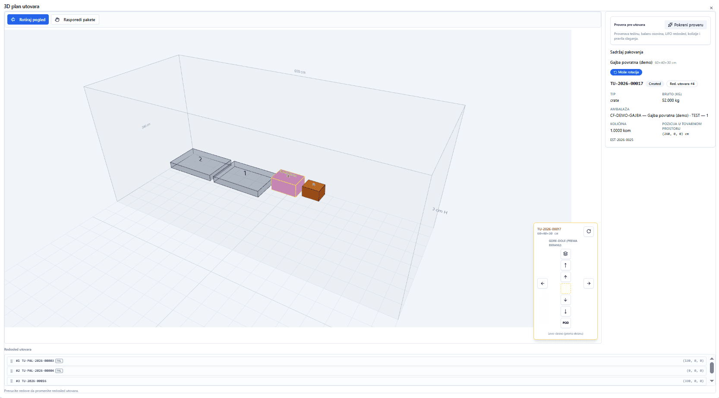
Task: Grab drag handle of row #2 TU-PAL-2026-00004
Action: tap(12, 371)
